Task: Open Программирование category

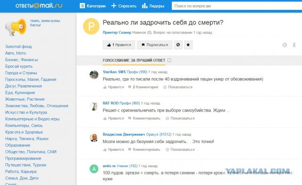Action: 23,158
